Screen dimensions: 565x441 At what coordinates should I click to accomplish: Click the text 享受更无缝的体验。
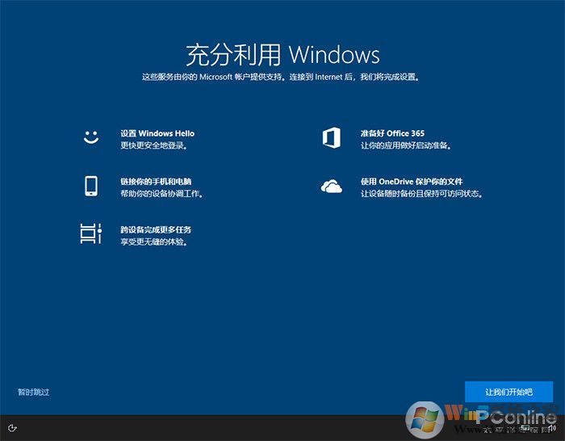click(x=154, y=241)
